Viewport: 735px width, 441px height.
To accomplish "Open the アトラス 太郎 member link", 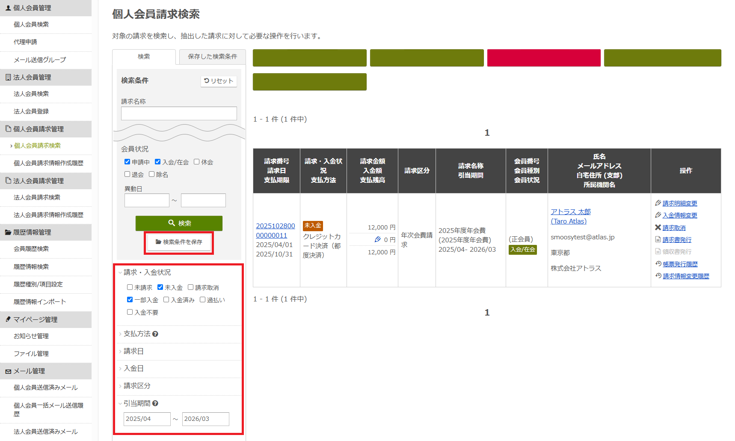I will (x=571, y=211).
